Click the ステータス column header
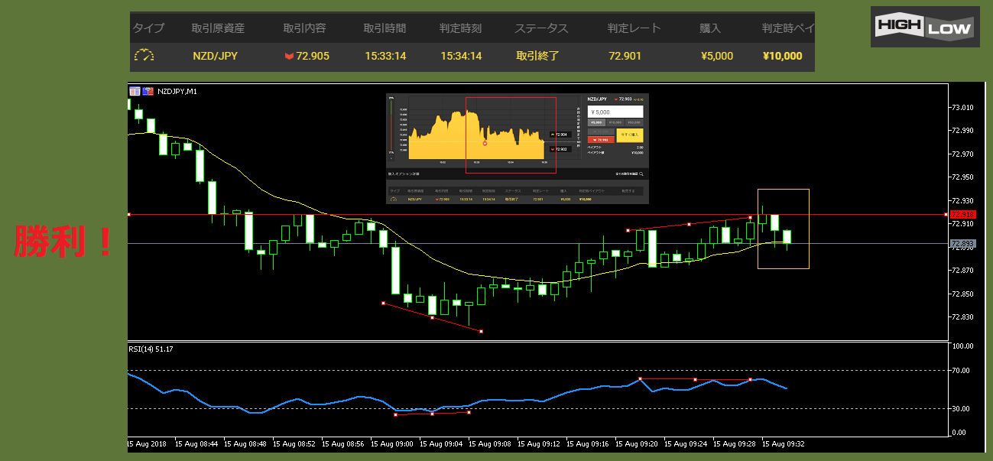This screenshot has height=461, width=993. (541, 28)
